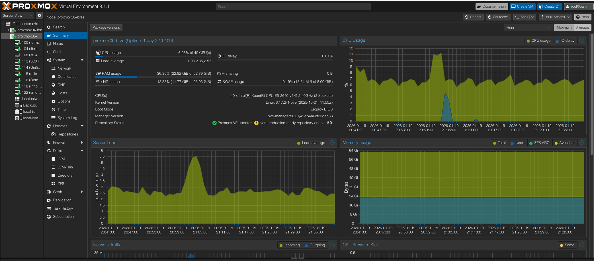The width and height of the screenshot is (594, 261).
Task: Click the Replication retweet icon
Action: point(49,200)
